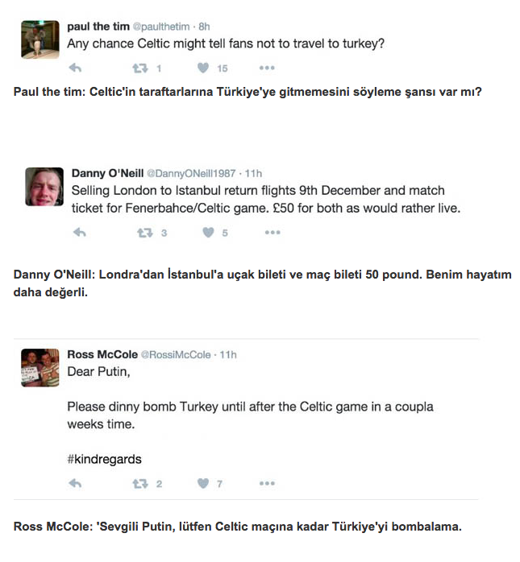This screenshot has height=562, width=520.
Task: Reply to paul the tim's tweet
Action: point(75,68)
